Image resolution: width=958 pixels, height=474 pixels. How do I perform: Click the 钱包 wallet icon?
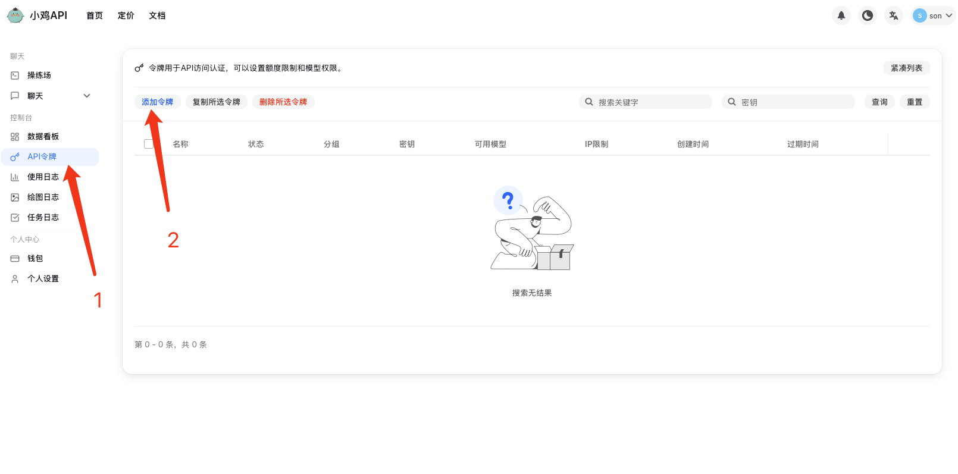pyautogui.click(x=15, y=259)
